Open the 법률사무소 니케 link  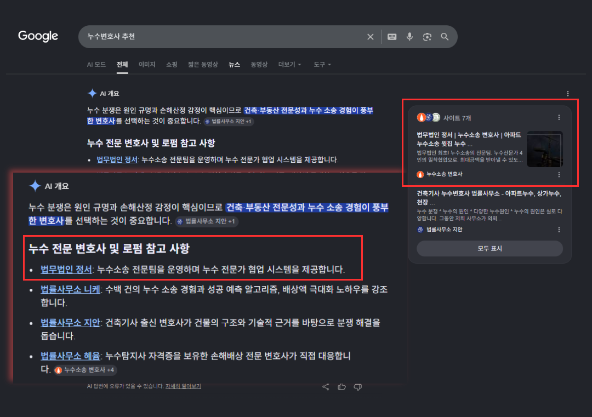70,289
